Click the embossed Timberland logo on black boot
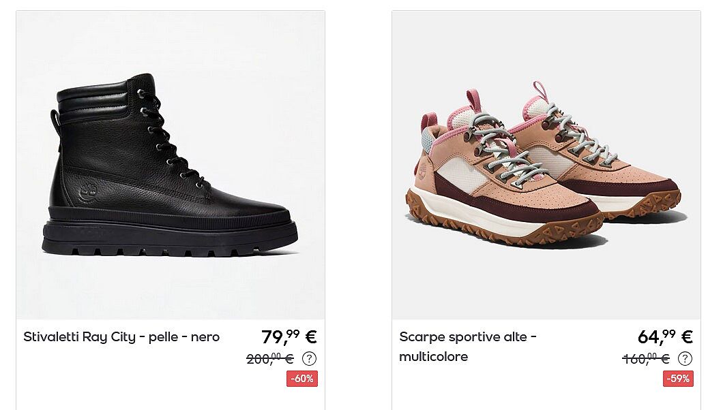The height and width of the screenshot is (410, 708). (x=88, y=194)
